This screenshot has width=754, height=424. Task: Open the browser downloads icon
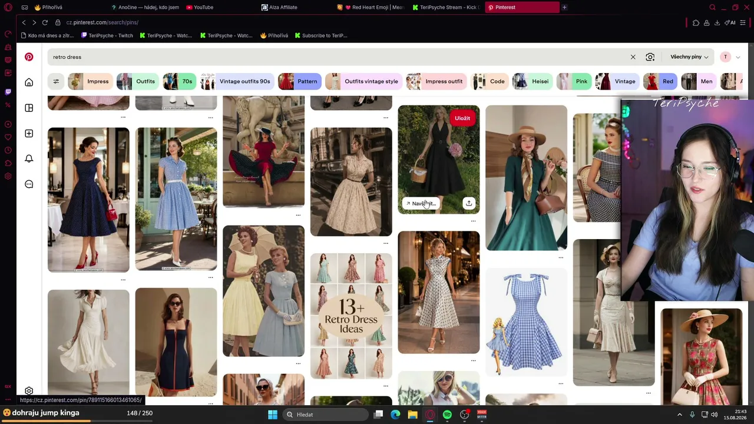(x=717, y=22)
